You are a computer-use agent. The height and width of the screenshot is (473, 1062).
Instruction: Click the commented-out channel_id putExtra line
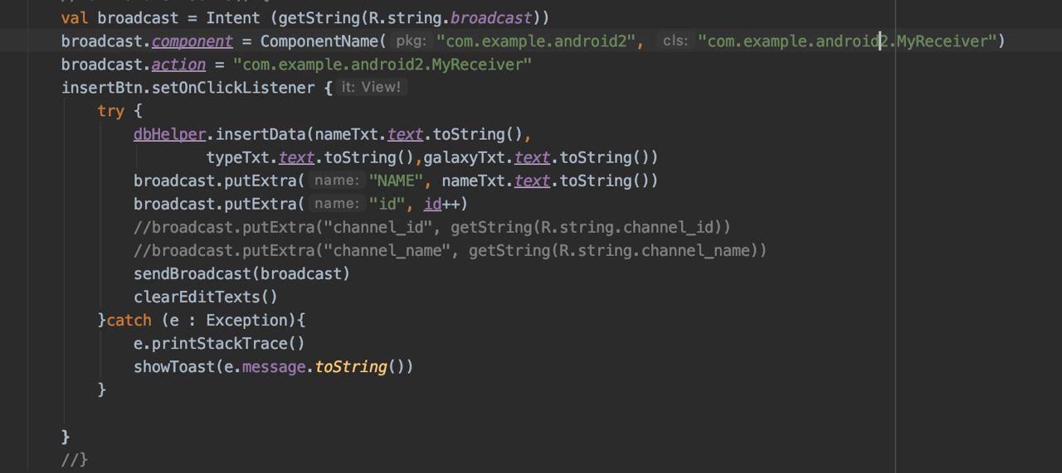(x=432, y=226)
